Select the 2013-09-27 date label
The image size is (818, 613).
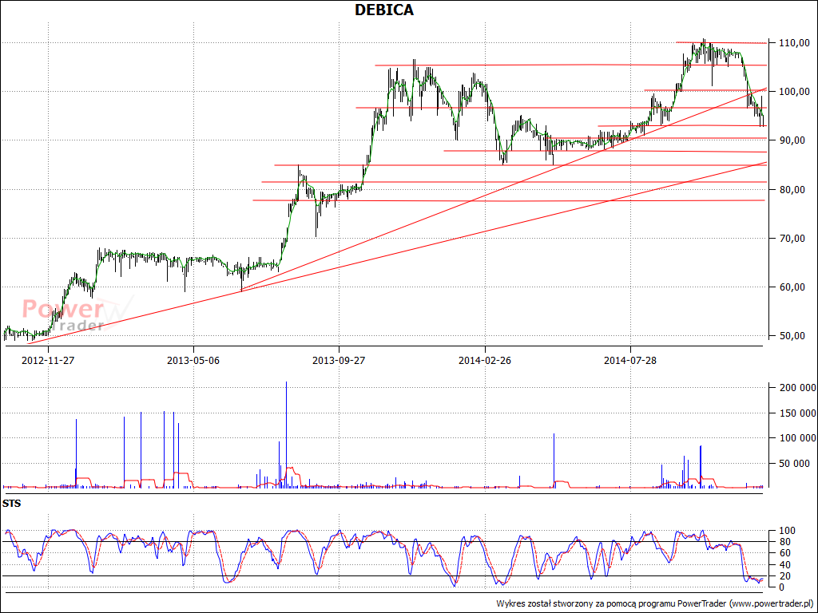pyautogui.click(x=339, y=360)
